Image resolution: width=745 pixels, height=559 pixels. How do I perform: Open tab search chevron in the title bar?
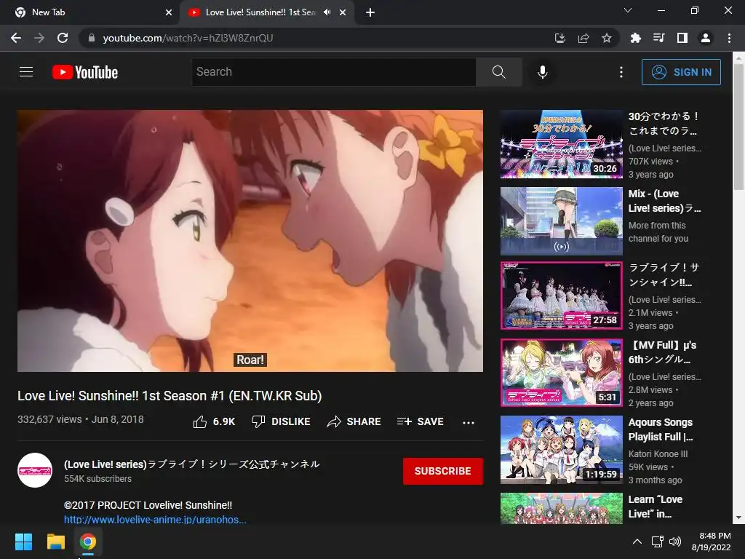pyautogui.click(x=628, y=10)
